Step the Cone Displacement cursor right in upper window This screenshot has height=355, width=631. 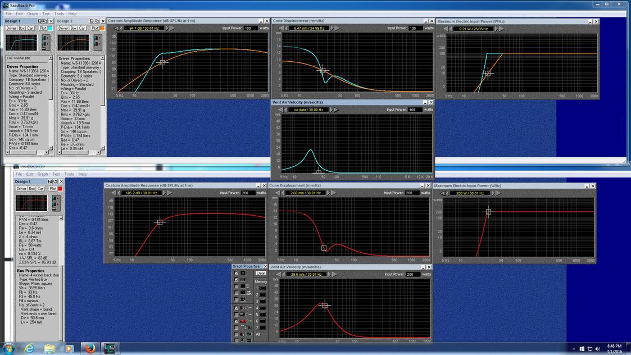[332, 28]
